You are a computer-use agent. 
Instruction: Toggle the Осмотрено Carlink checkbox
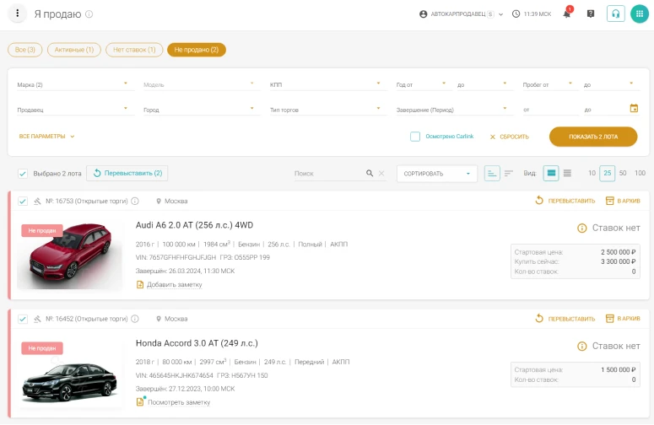[x=415, y=136]
